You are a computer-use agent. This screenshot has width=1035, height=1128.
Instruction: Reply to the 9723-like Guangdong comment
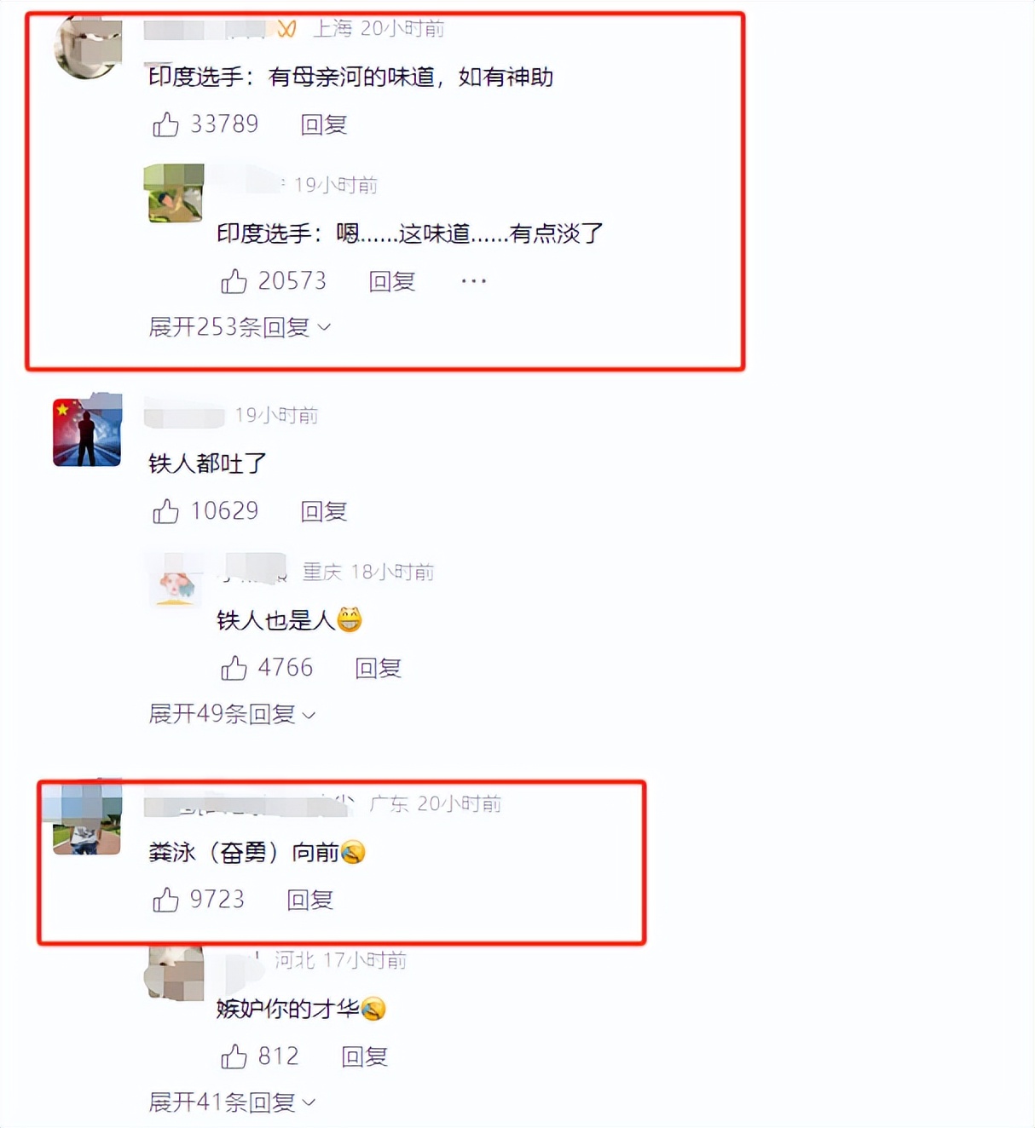(x=310, y=900)
